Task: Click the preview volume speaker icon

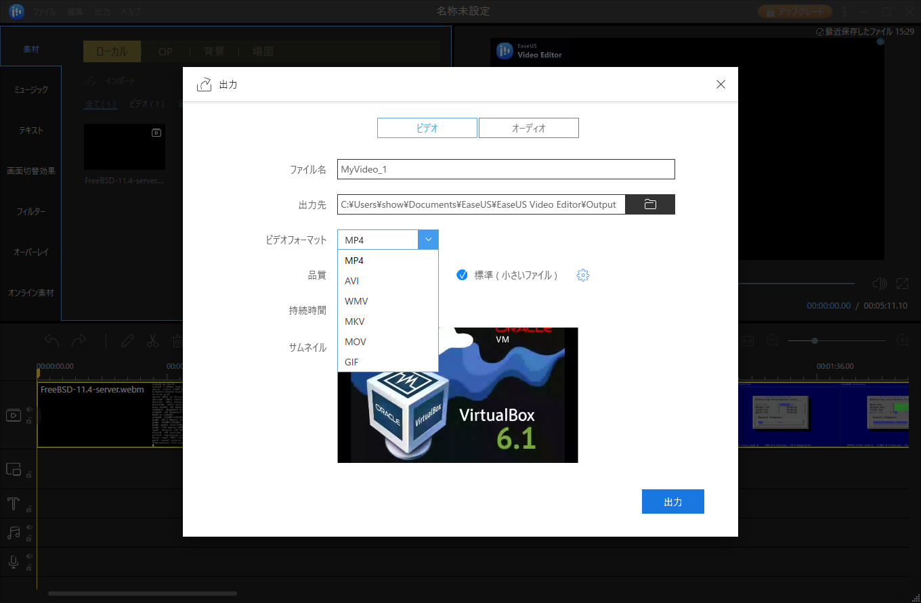Action: pos(880,284)
